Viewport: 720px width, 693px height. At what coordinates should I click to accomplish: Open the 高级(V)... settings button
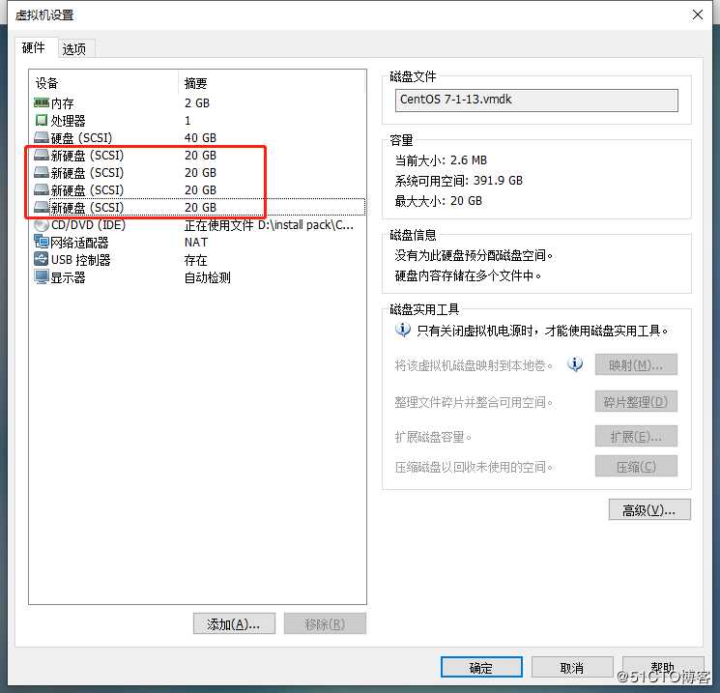coord(649,509)
